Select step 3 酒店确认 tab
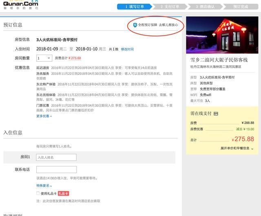The width and height of the screenshot is (261, 216). coord(205,7)
